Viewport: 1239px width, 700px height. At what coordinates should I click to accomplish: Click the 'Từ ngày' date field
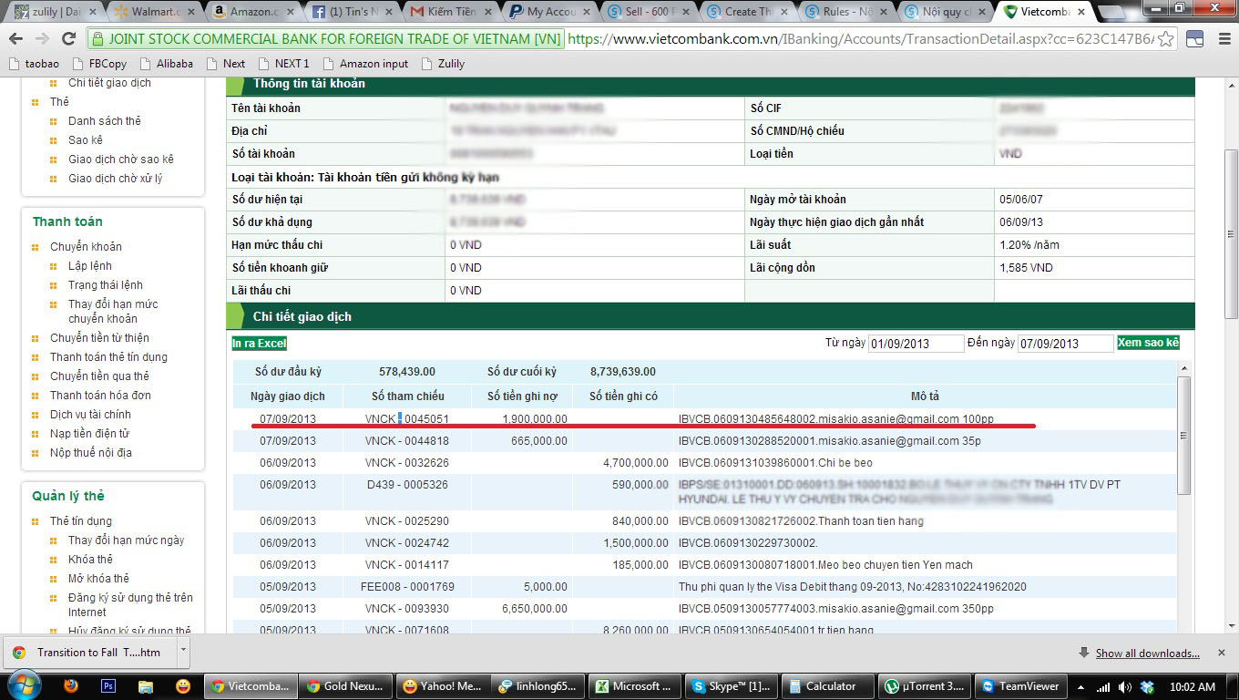coord(916,344)
